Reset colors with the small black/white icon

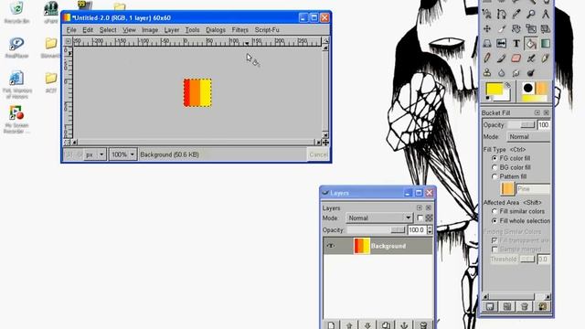pos(488,98)
